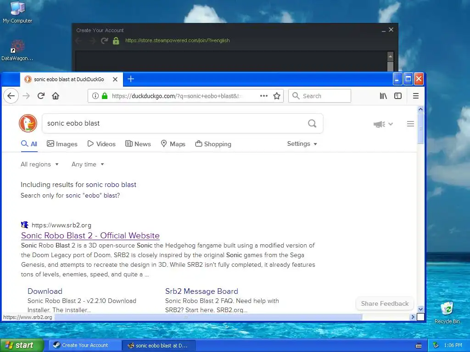Reload the DuckDuckGo page
The width and height of the screenshot is (470, 352).
click(x=41, y=96)
